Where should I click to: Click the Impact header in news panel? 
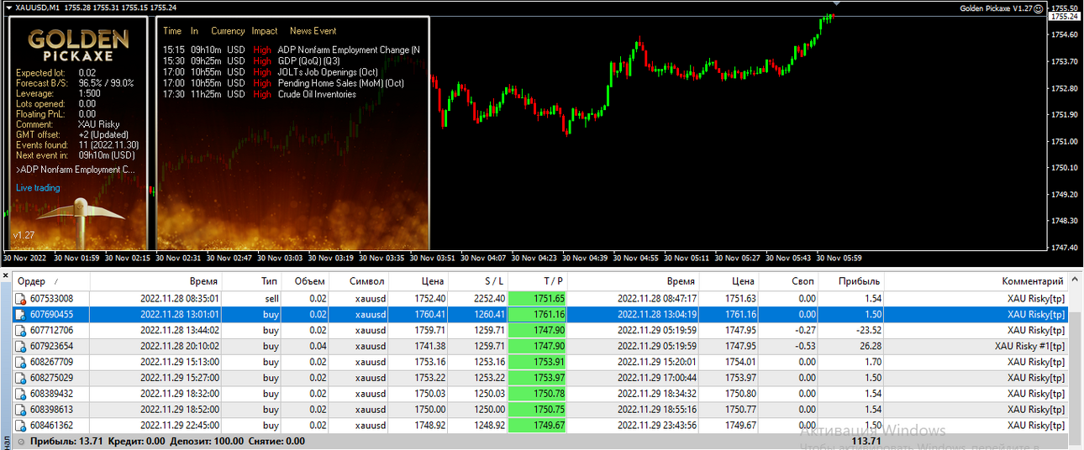coord(265,31)
